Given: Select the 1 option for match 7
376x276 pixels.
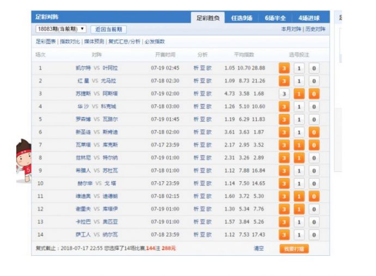Looking at the screenshot, I should 299,145.
